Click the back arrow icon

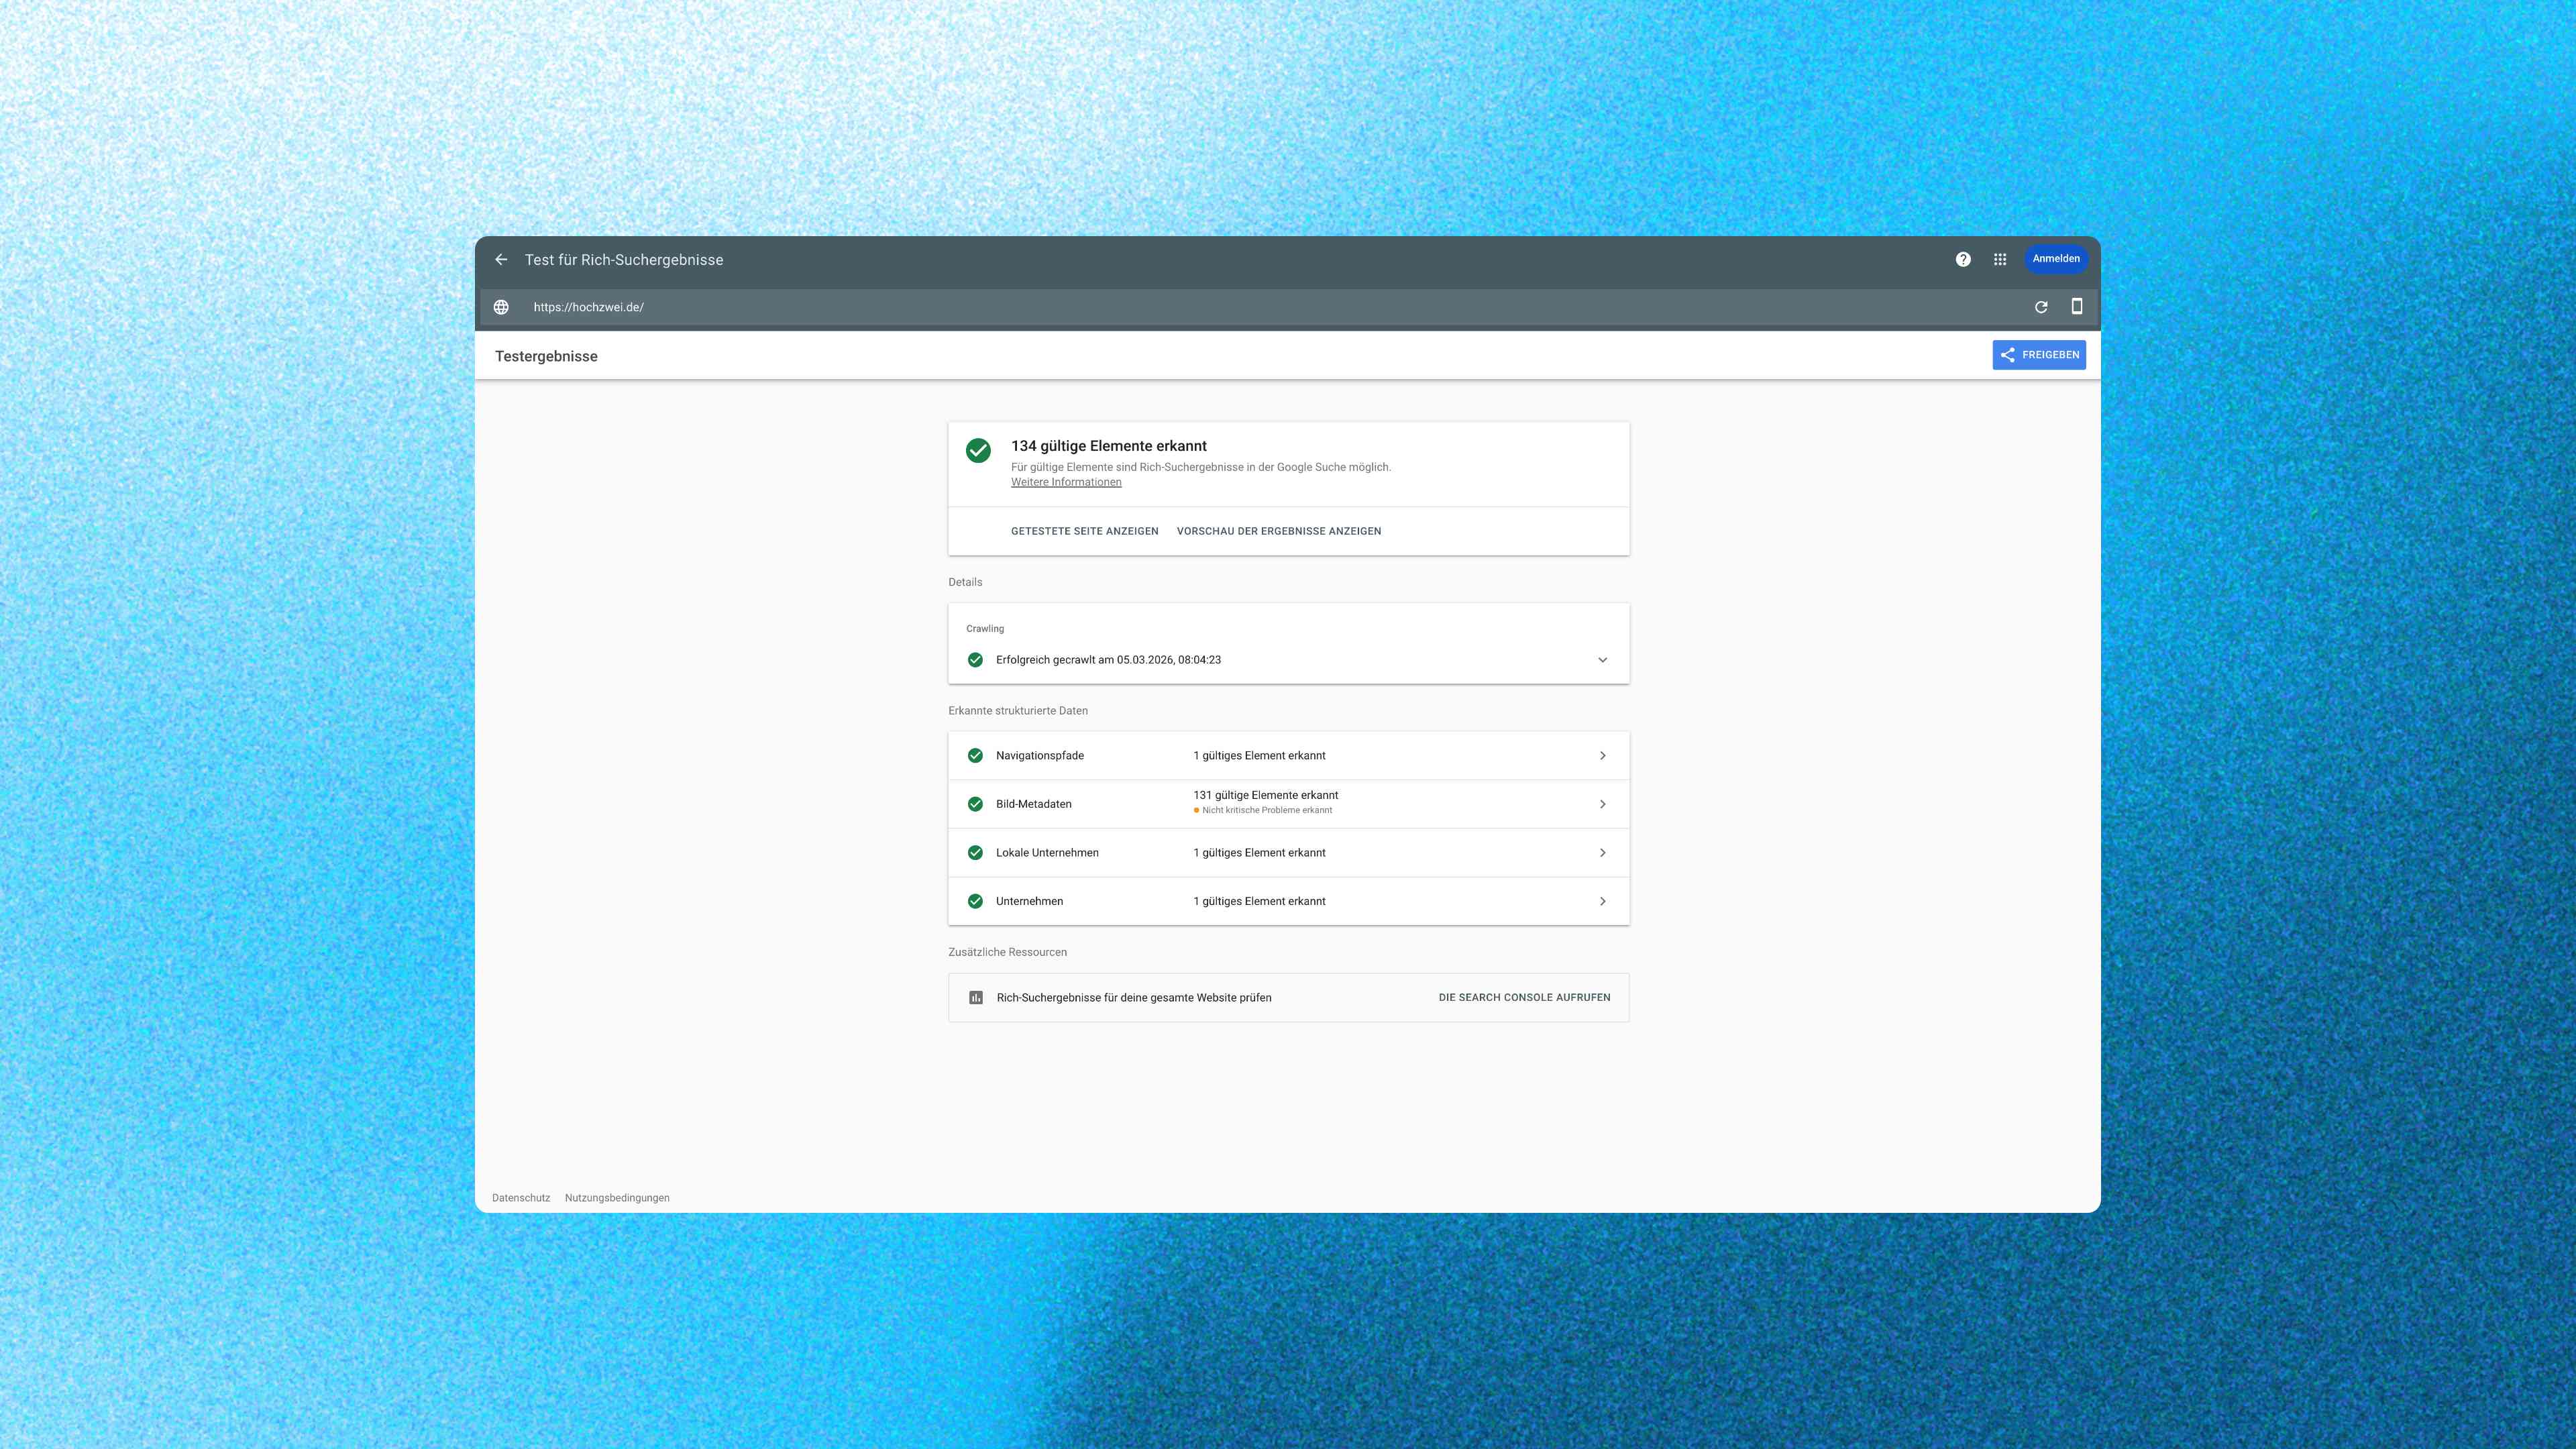point(501,260)
